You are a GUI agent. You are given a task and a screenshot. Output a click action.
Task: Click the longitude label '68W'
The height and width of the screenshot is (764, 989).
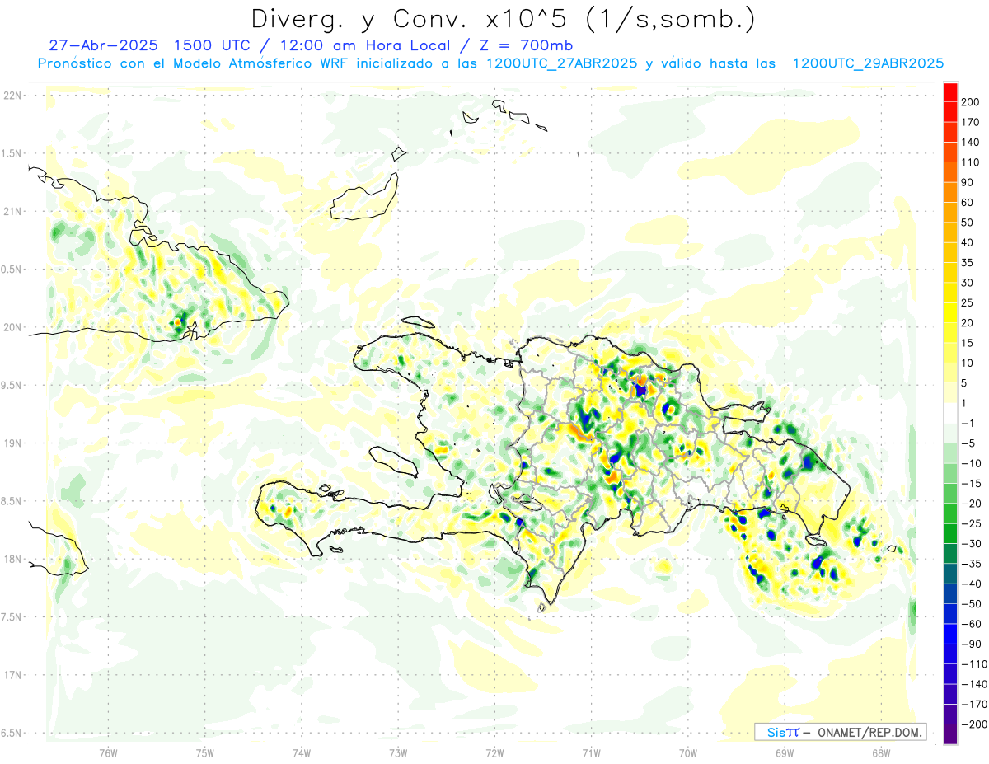(881, 752)
